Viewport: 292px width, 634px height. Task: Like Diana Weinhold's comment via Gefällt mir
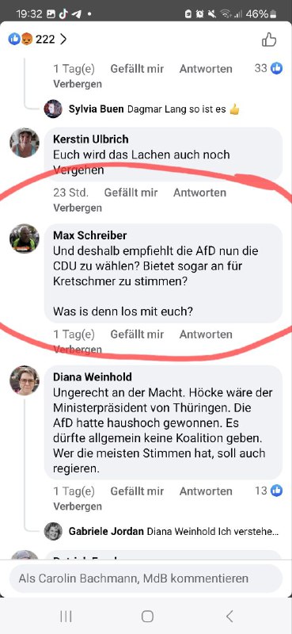[137, 491]
